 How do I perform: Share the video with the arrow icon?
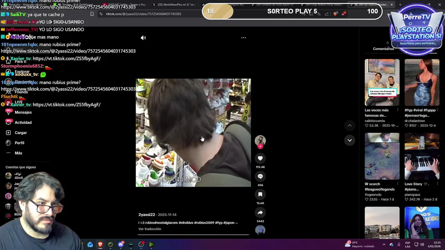[x=260, y=212]
